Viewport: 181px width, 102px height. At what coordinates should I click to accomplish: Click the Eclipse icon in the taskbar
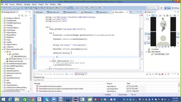76,99
